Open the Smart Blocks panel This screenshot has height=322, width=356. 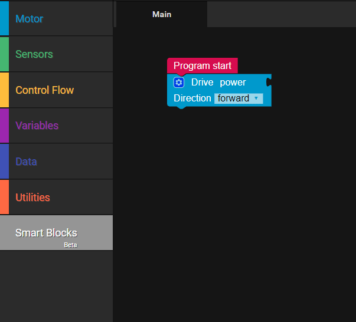[46, 232]
